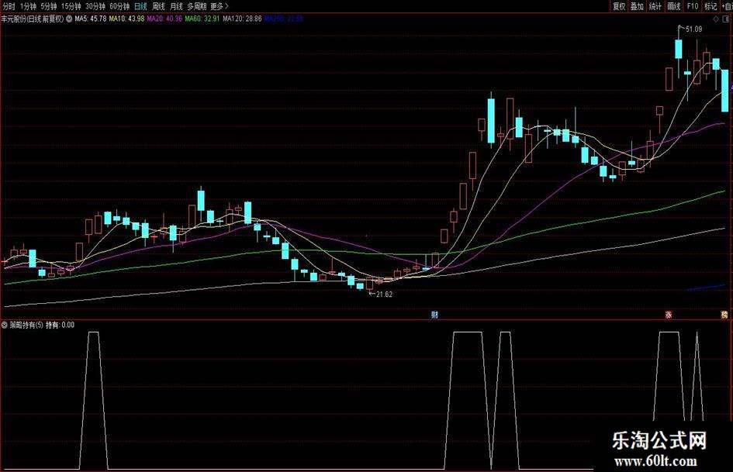Click the 丰元股份(日线 前复权) title
The image size is (733, 472).
pos(33,19)
